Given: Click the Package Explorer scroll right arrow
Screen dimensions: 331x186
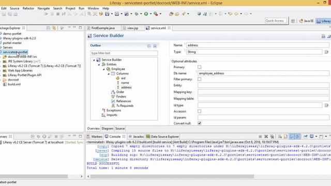Looking at the screenshot, I should [x=82, y=176].
